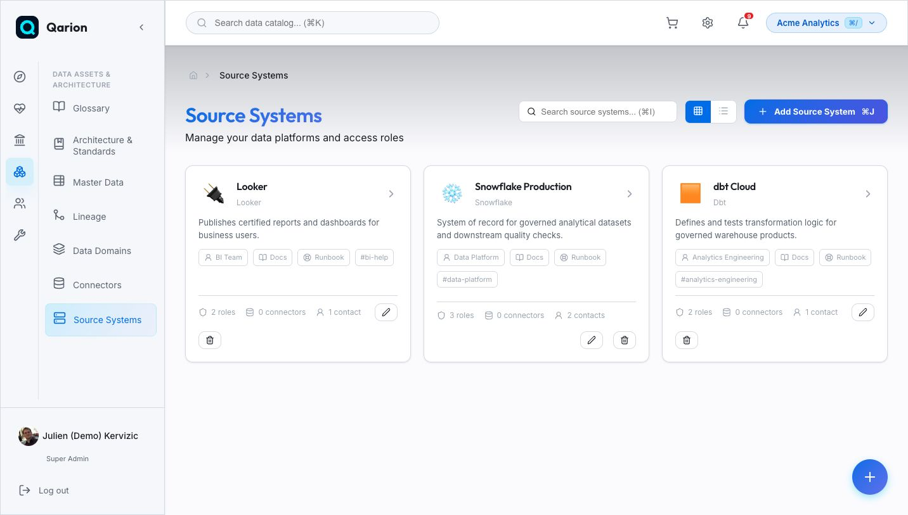The height and width of the screenshot is (515, 908).
Task: Click the home breadcrumb icon
Action: (193, 75)
